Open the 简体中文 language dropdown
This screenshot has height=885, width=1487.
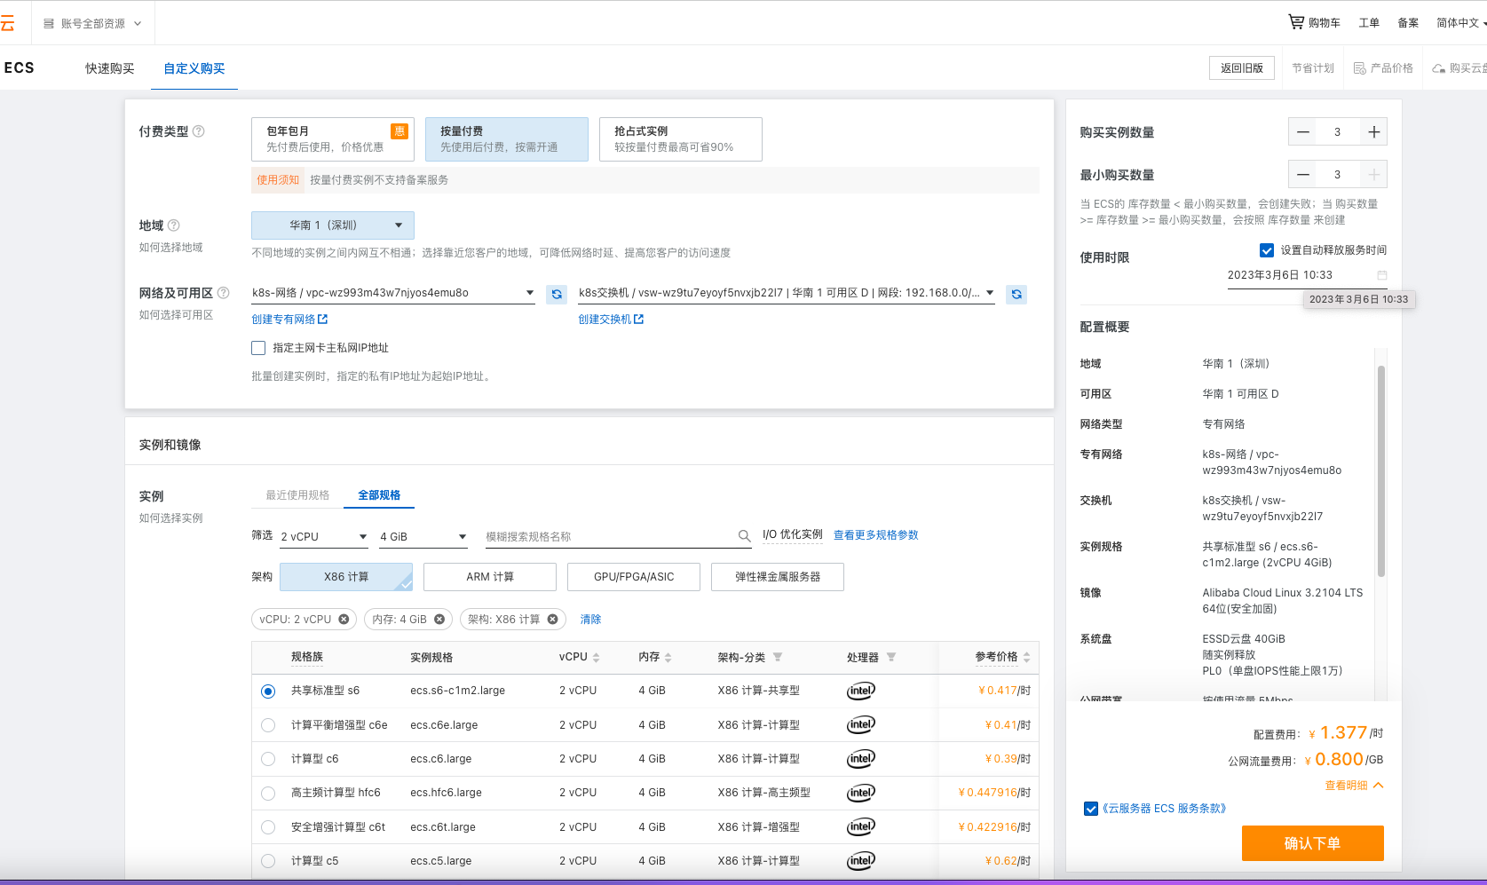(1461, 23)
